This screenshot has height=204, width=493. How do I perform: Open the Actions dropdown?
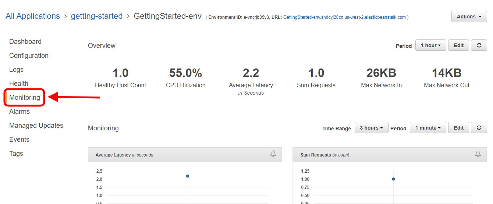coord(469,17)
